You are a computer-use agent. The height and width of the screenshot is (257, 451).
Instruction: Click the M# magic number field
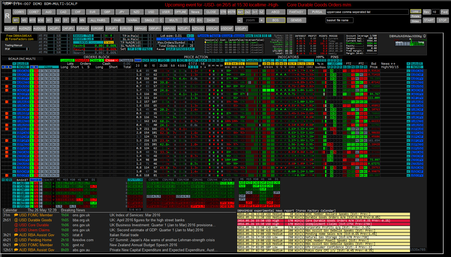pyautogui.click(x=19, y=49)
